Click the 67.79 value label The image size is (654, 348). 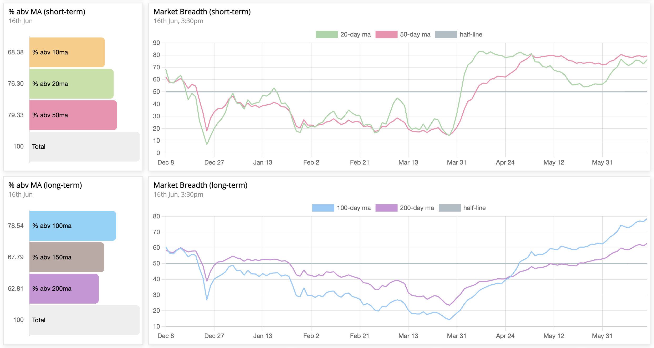click(x=16, y=257)
